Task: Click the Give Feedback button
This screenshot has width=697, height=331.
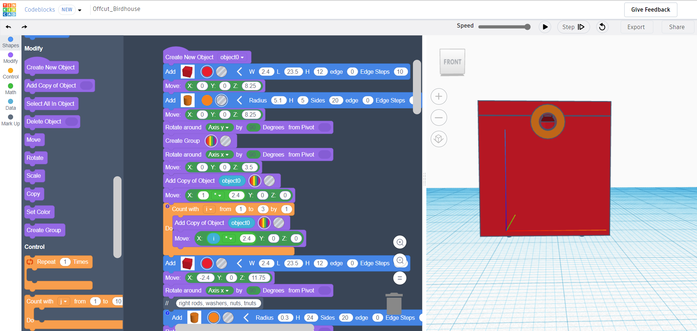Action: click(650, 9)
